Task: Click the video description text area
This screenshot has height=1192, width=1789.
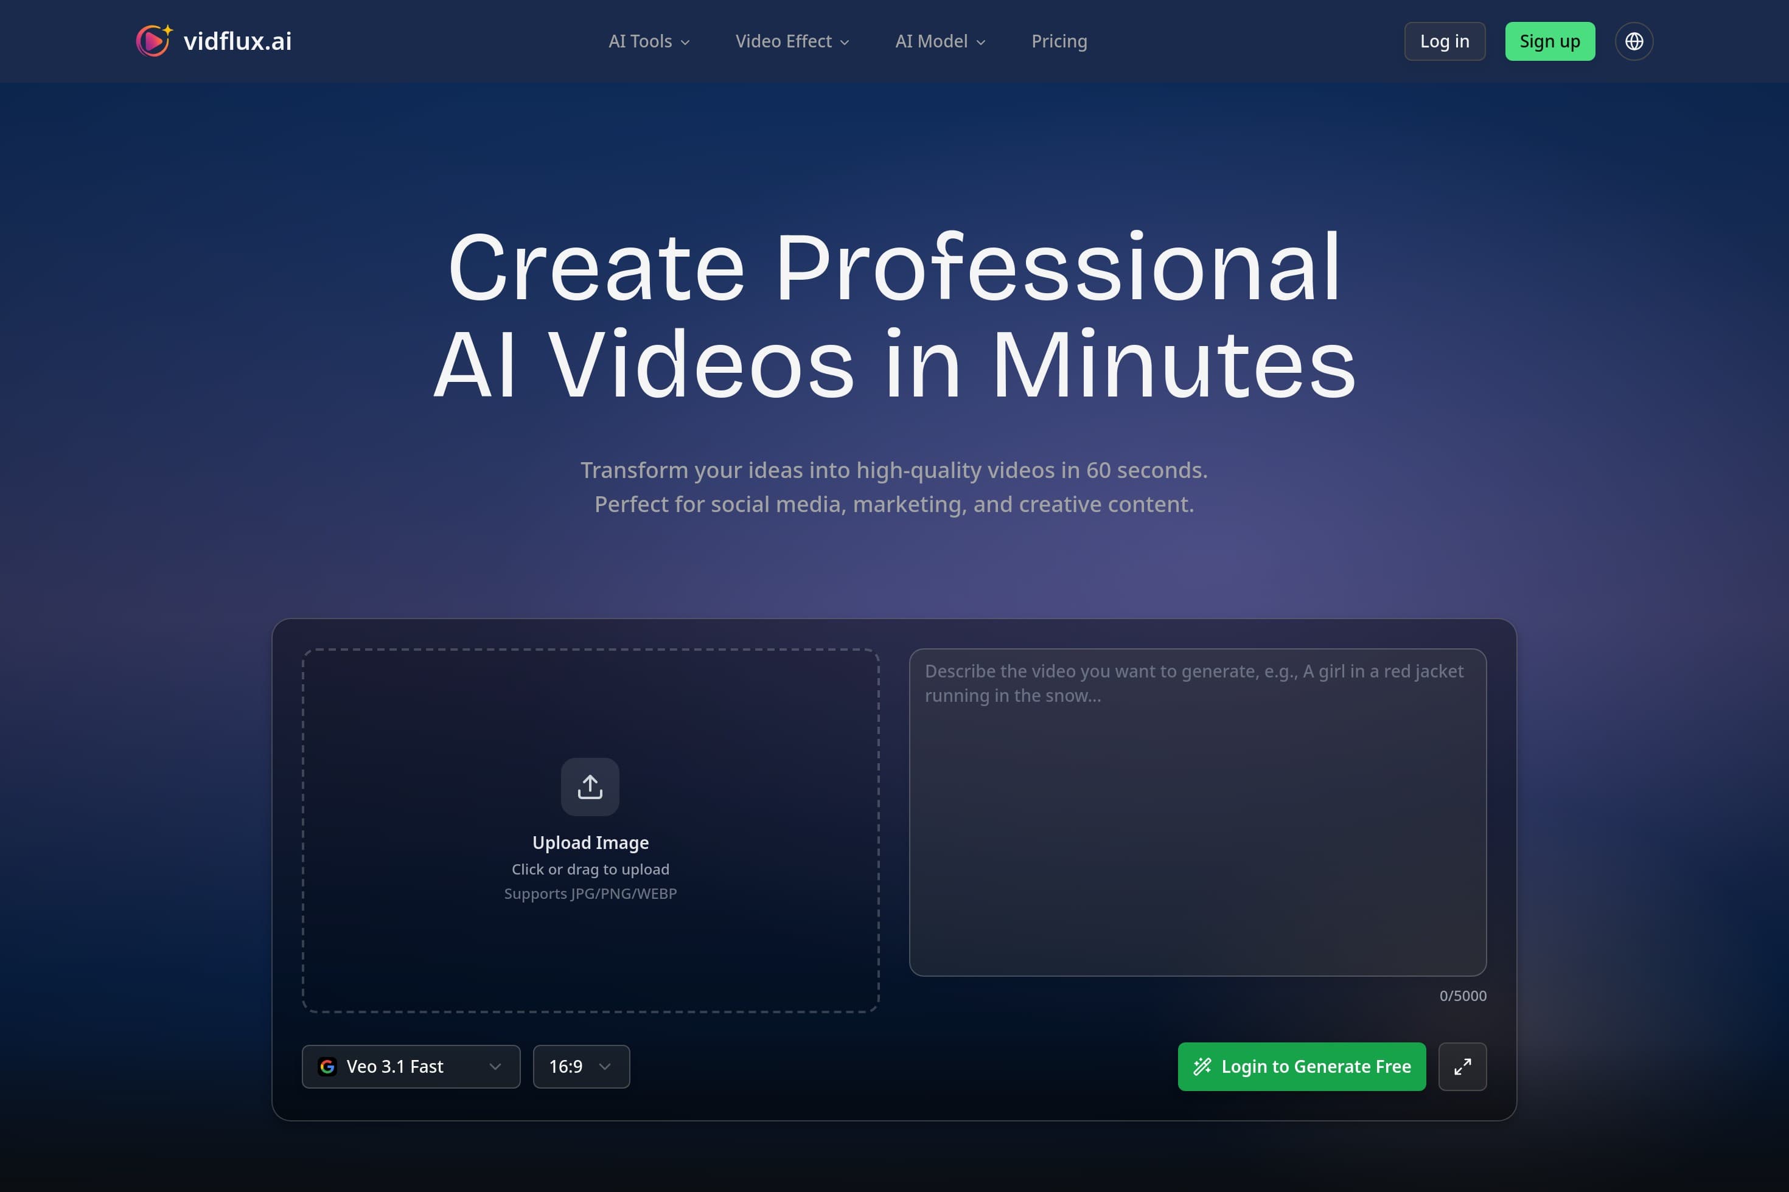Action: coord(1198,814)
